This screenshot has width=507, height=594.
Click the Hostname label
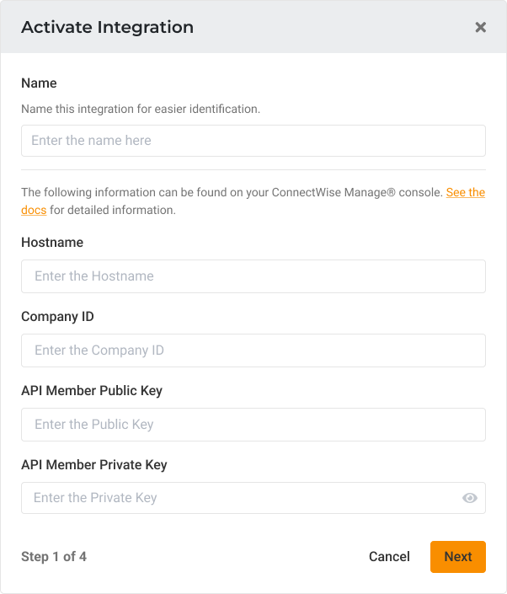point(52,243)
